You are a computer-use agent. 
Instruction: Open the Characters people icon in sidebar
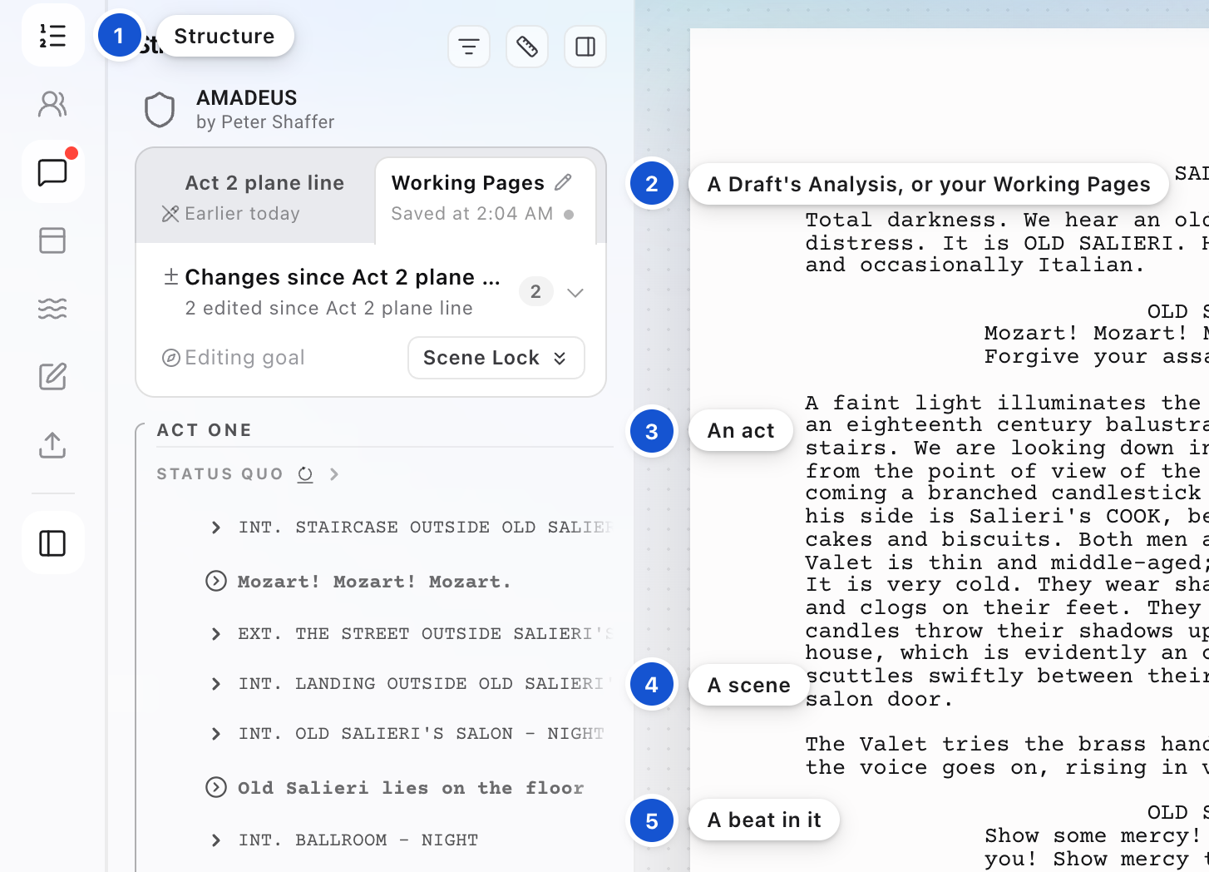pyautogui.click(x=52, y=104)
